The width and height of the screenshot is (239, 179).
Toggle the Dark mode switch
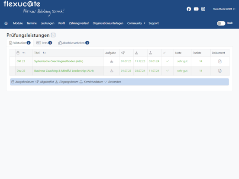tap(221, 23)
